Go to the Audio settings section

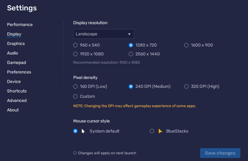[13, 53]
